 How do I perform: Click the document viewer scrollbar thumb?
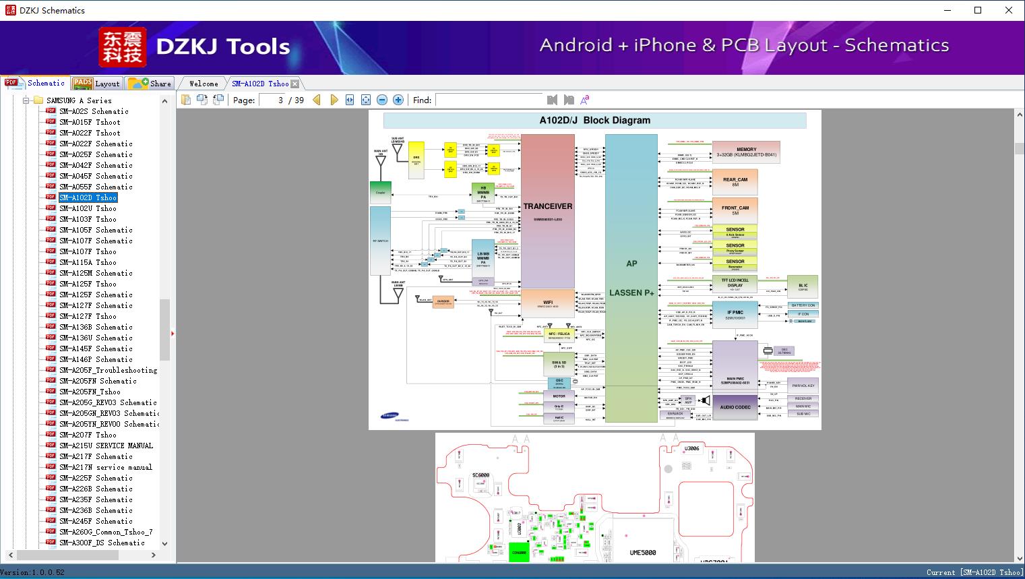[x=1019, y=148]
